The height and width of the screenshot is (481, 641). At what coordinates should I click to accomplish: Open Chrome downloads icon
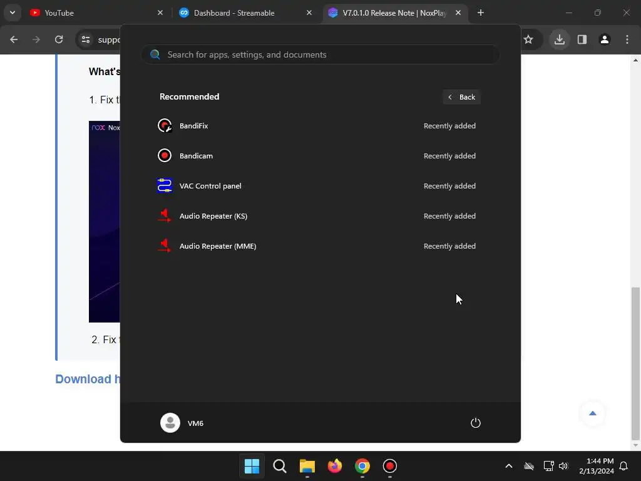pos(559,39)
